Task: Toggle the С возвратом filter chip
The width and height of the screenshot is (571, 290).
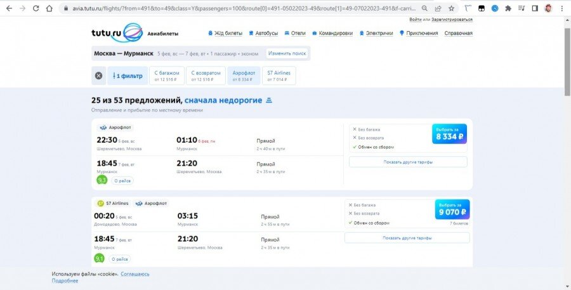Action: click(x=206, y=76)
